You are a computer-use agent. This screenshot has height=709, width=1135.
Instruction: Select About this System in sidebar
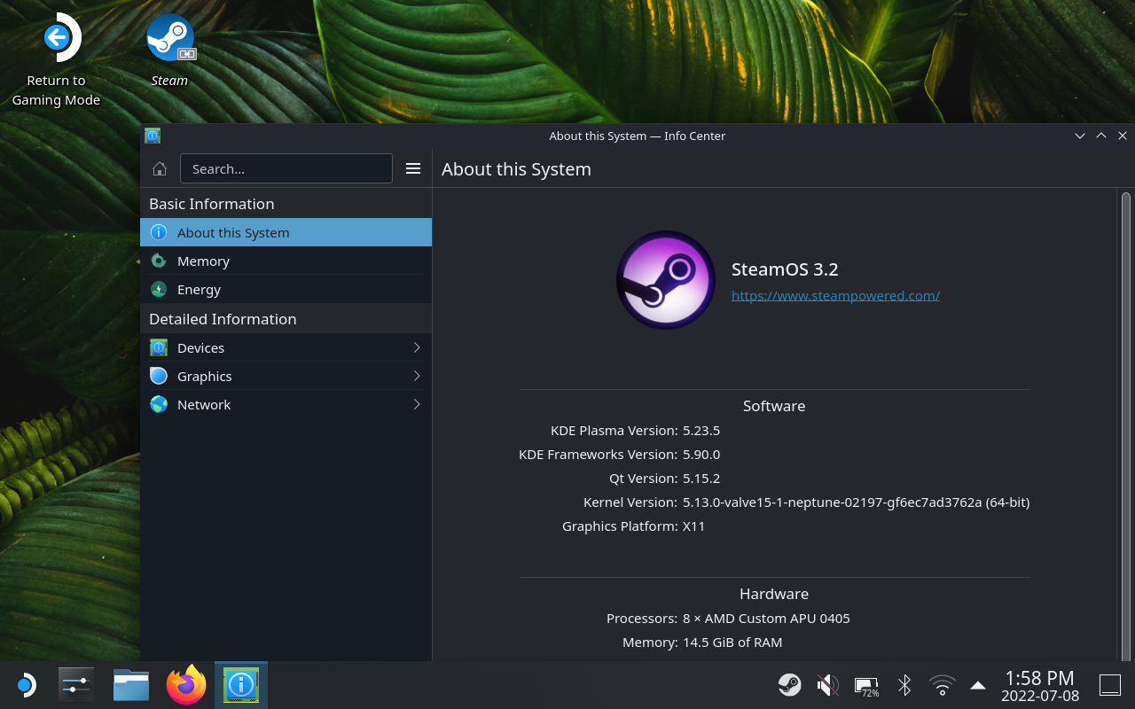pyautogui.click(x=286, y=232)
